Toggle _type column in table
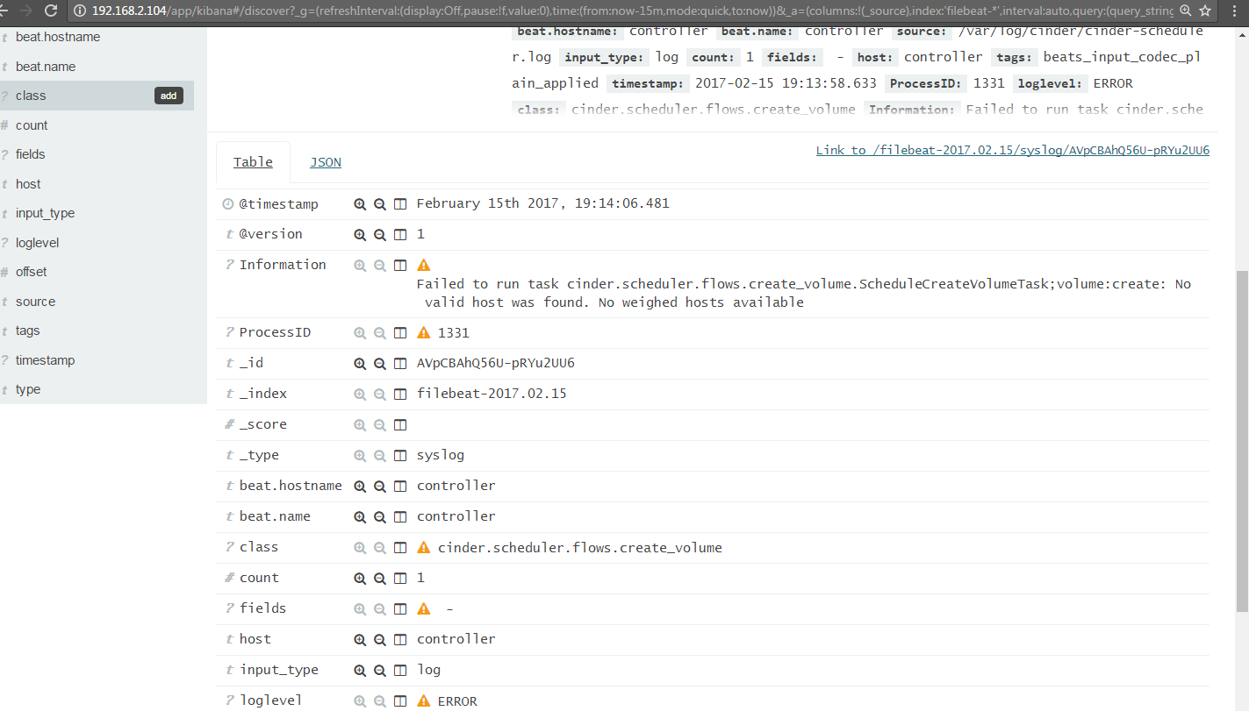Image resolution: width=1249 pixels, height=711 pixels. 400,456
